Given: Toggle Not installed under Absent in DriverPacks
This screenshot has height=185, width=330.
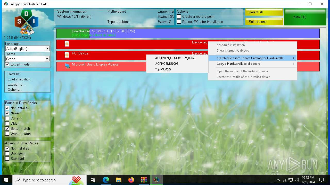Looking at the screenshot, I should (x=7, y=149).
